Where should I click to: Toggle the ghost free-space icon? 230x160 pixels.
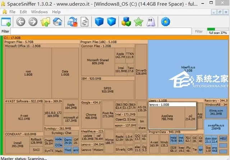pos(151,22)
